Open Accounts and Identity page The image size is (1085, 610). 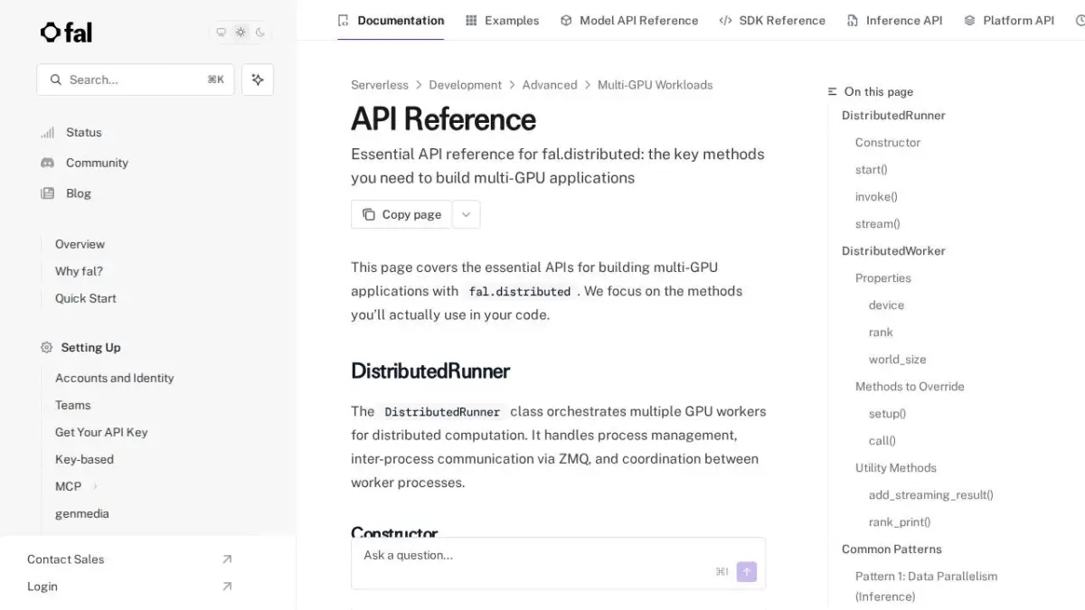pyautogui.click(x=115, y=378)
